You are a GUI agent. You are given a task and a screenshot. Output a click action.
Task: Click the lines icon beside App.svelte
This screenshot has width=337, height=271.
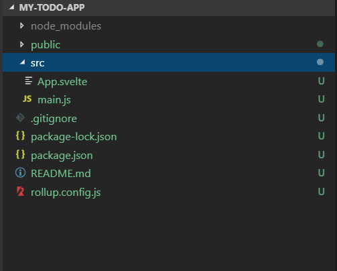click(29, 80)
